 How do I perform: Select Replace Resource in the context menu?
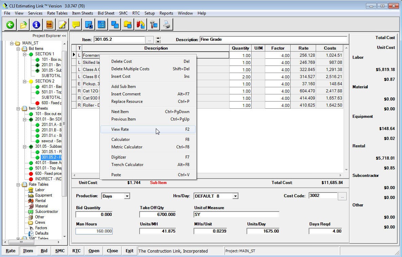(x=148, y=102)
